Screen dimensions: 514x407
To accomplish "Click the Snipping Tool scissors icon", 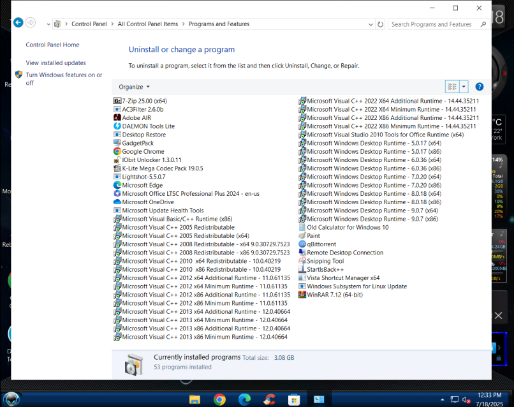I will click(x=302, y=261).
